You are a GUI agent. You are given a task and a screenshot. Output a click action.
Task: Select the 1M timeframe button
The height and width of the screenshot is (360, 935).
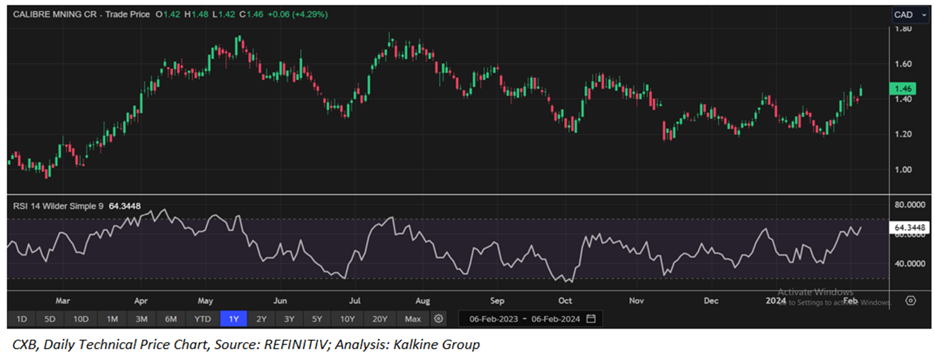pos(112,319)
